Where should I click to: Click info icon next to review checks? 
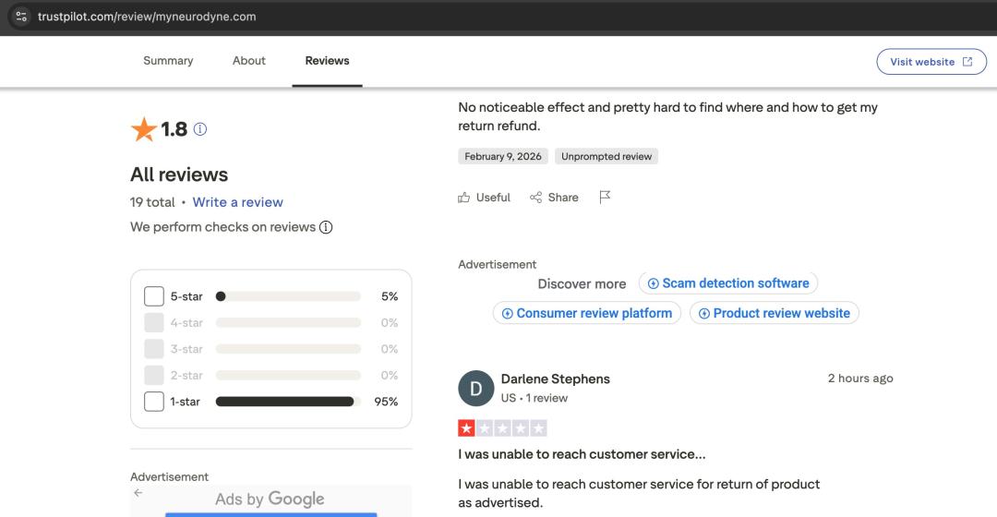pos(326,227)
